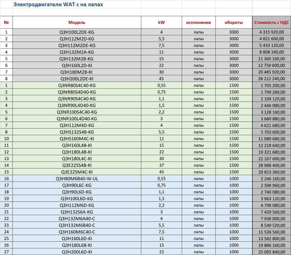291x255 pixels.
Task: Click the price 4 821 600,00
Action: pyautogui.click(x=272, y=39)
